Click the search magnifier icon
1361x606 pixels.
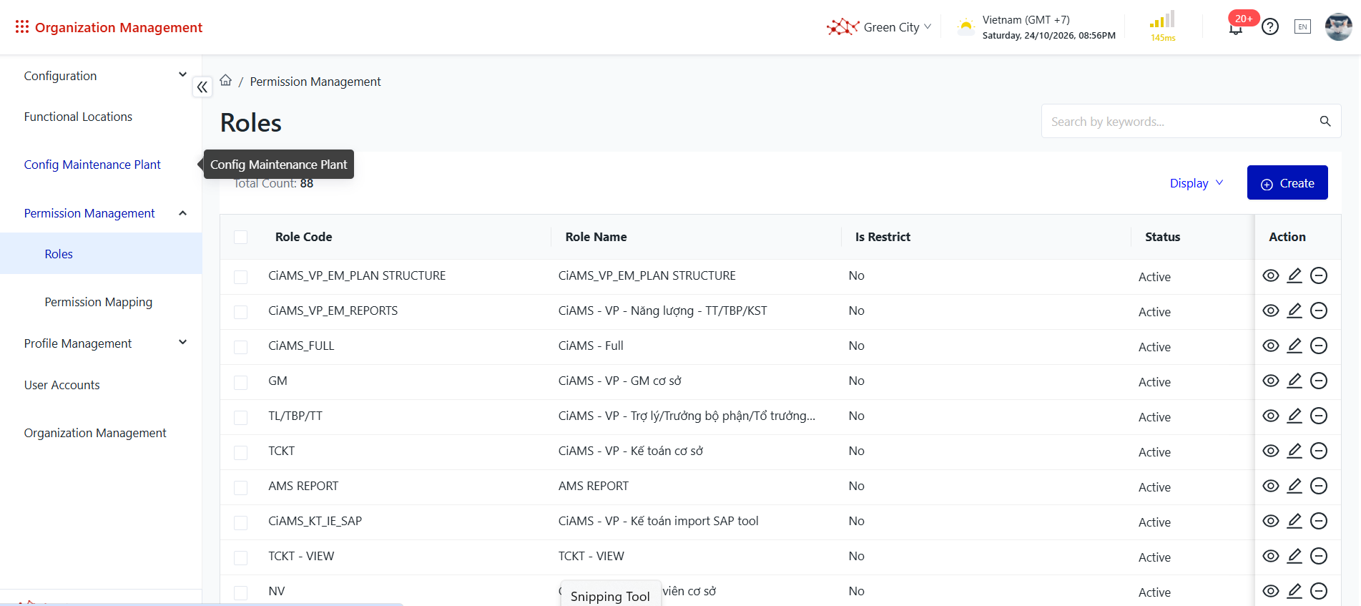[1325, 122]
